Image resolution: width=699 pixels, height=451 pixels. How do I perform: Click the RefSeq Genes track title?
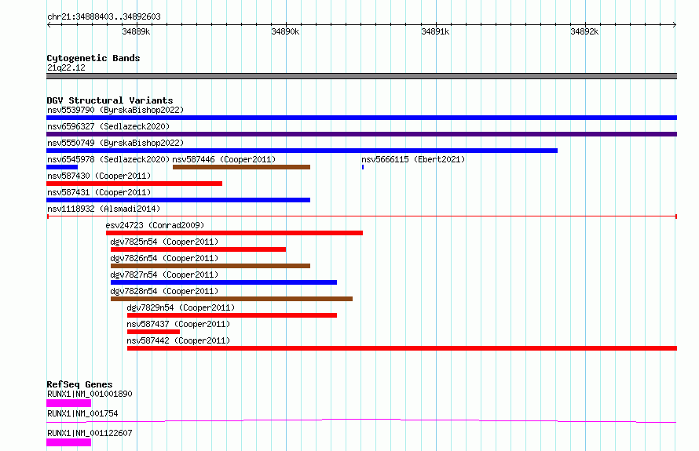(x=79, y=384)
